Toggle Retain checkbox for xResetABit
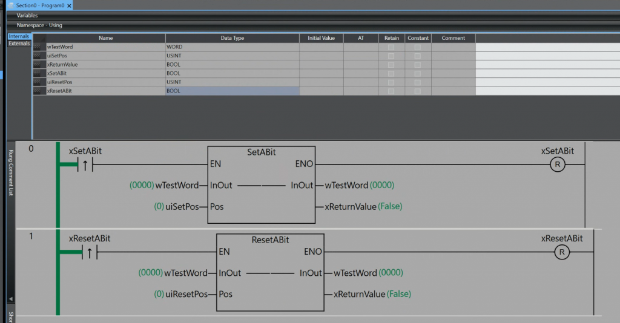The image size is (620, 323). click(391, 91)
